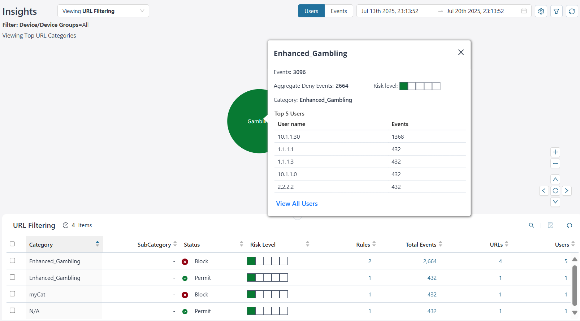Zoom in with the plus icon
The image size is (580, 321).
click(x=555, y=152)
